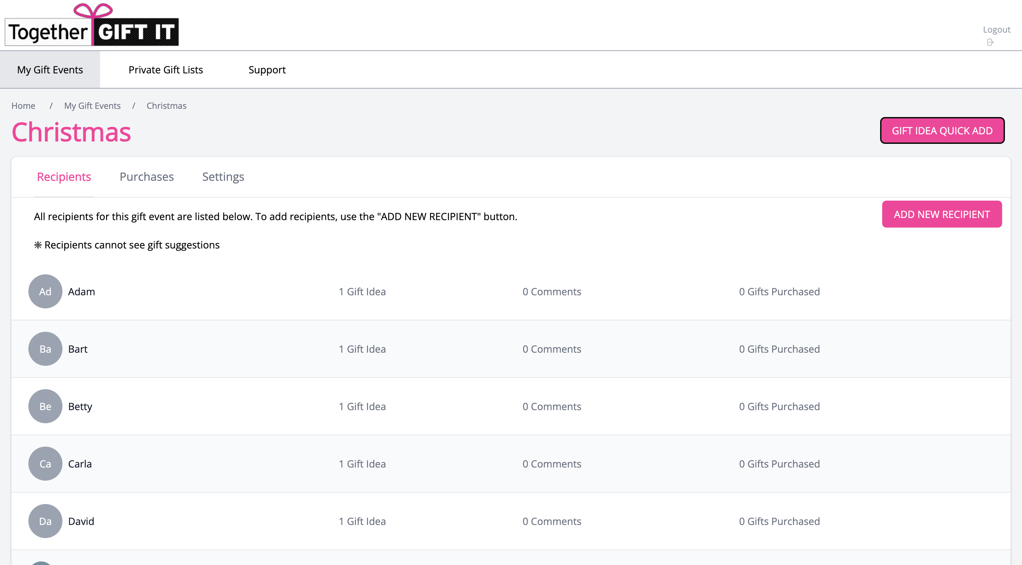Click Betty's '1 Gift Idea' text
The image size is (1022, 565).
pos(362,407)
